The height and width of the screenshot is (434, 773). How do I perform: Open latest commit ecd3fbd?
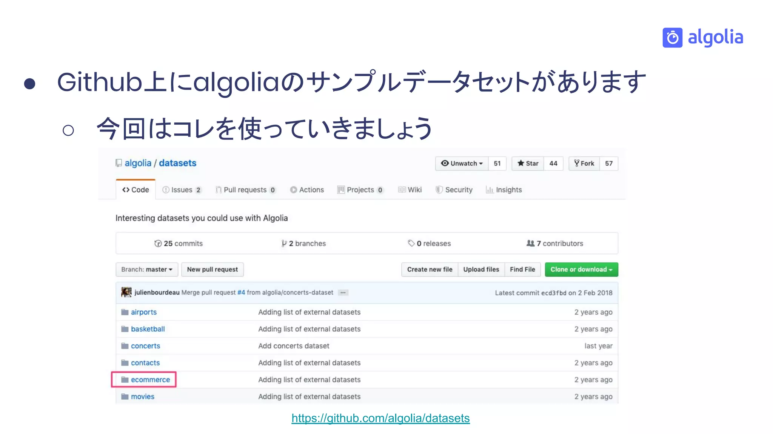[554, 293]
